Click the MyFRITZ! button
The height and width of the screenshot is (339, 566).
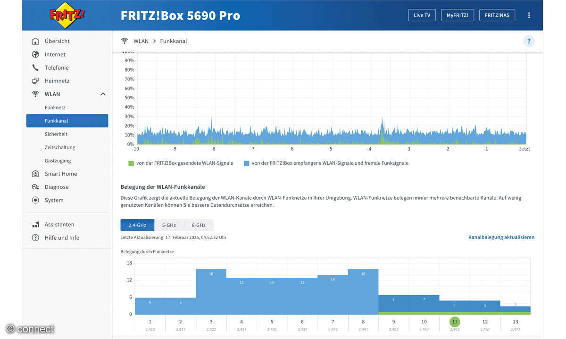pyautogui.click(x=457, y=15)
